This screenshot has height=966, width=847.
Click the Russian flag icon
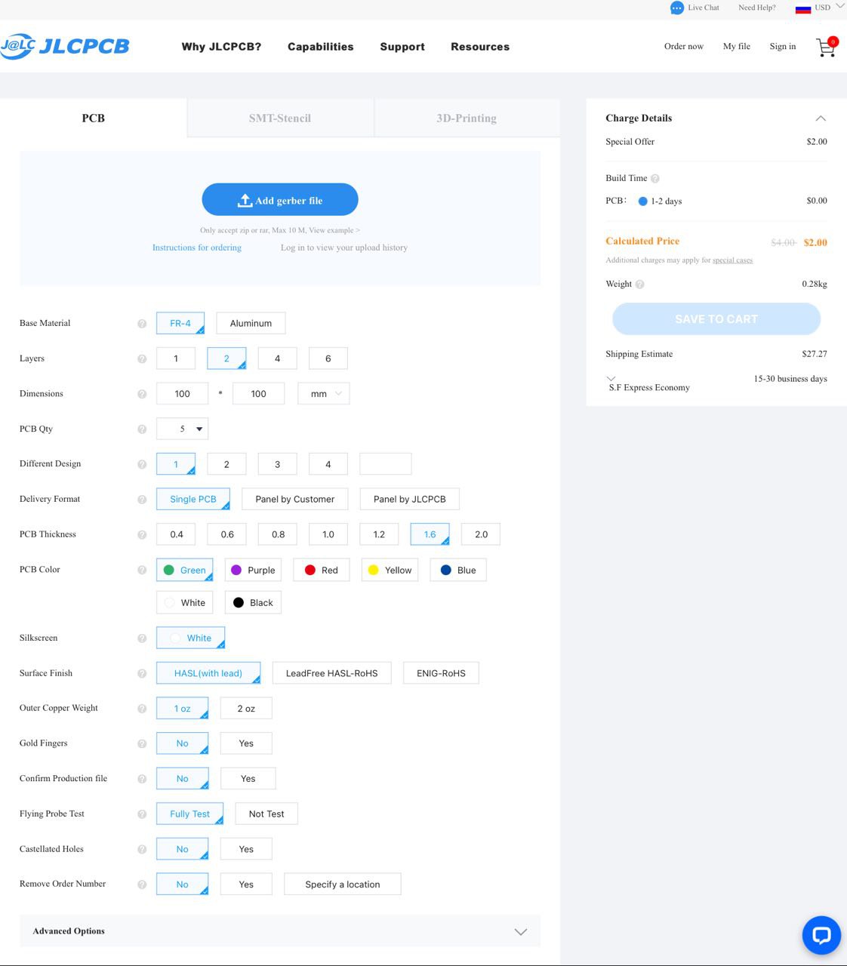803,8
